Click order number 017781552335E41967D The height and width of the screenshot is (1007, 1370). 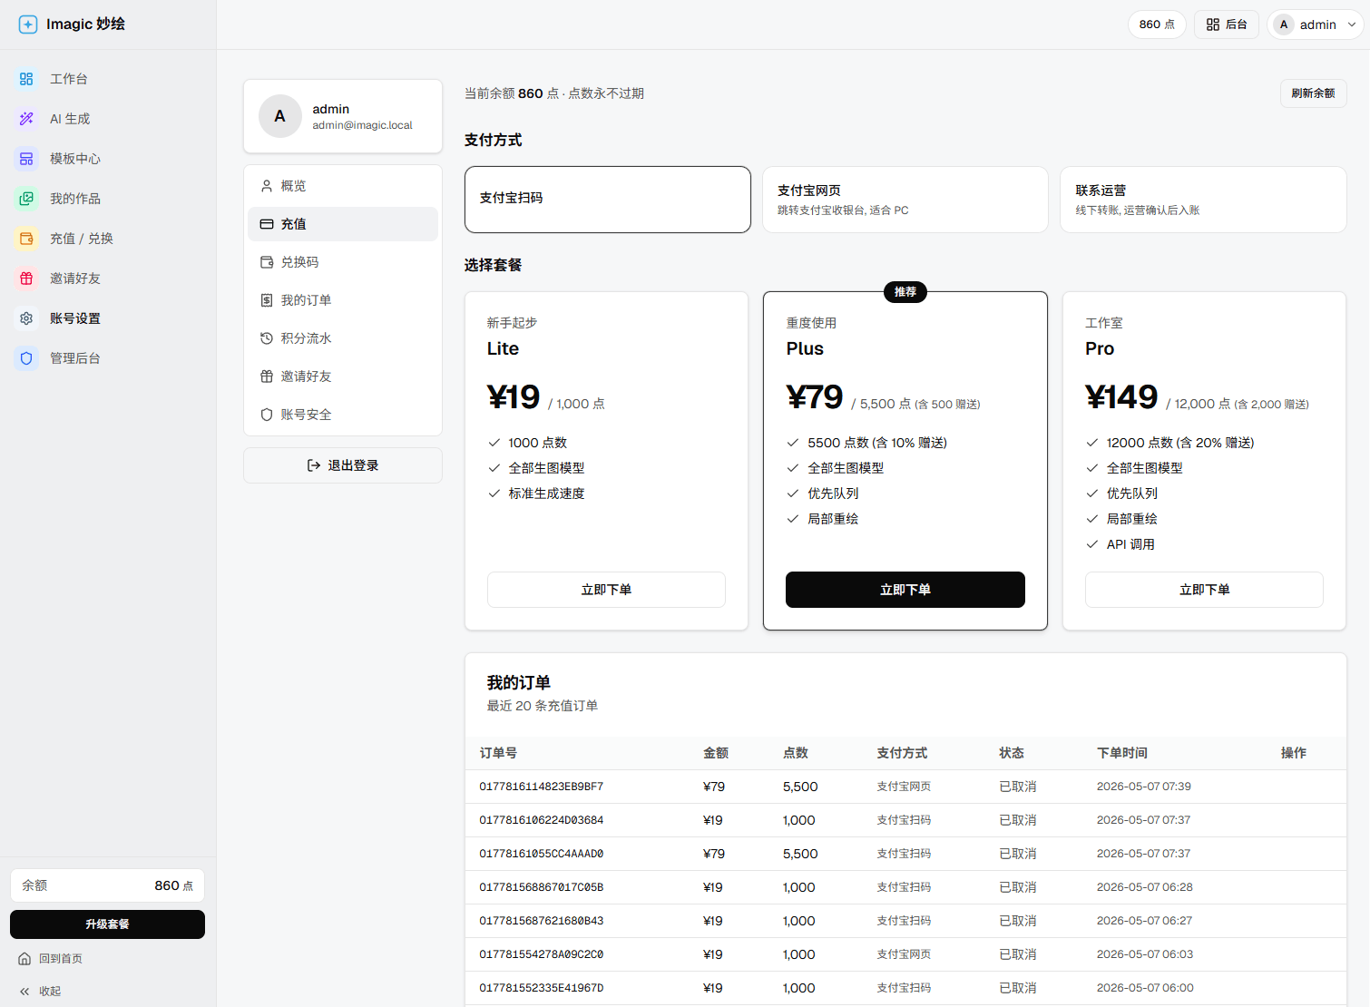(542, 988)
